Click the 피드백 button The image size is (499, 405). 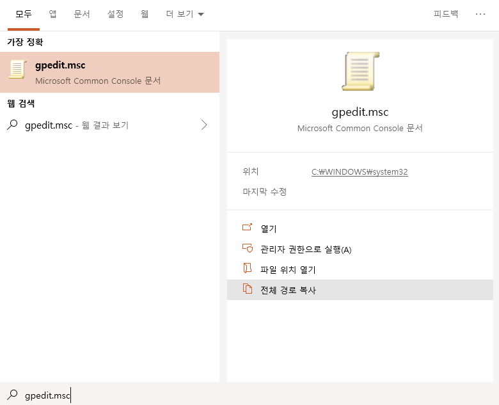coord(445,13)
